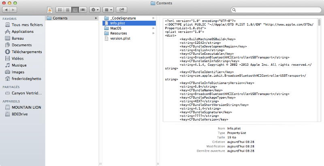Viewport: 324px width, 166px height.
Task: Click the Share toolbar button
Action: click(122, 10)
